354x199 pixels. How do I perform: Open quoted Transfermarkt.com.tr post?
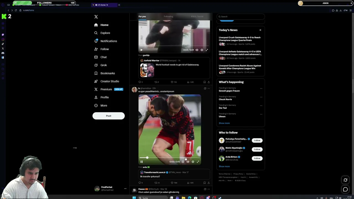pyautogui.click(x=174, y=174)
